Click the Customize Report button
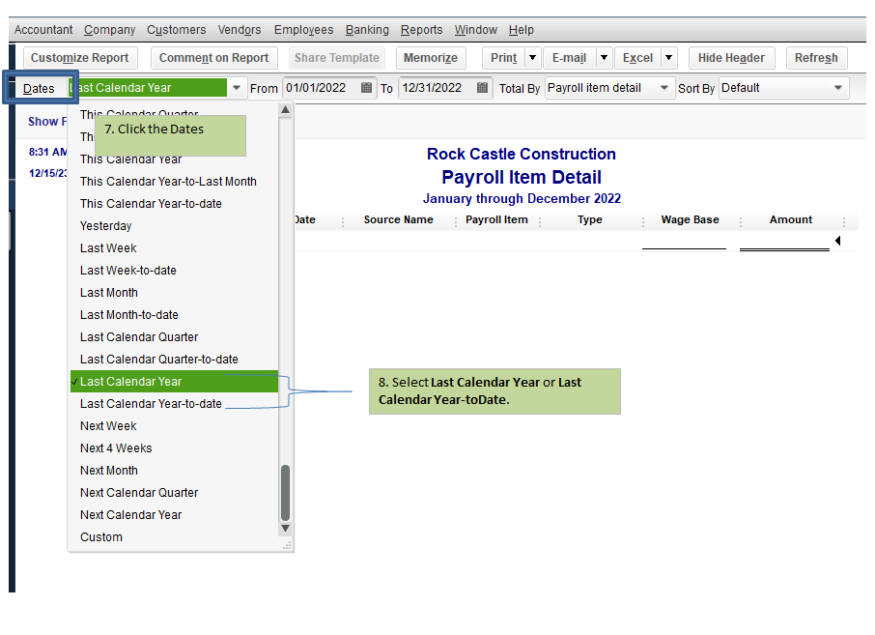The width and height of the screenshot is (875, 635). click(79, 58)
